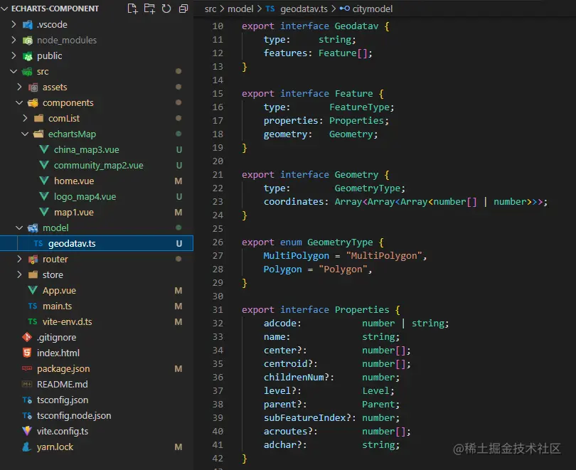Viewport: 576px width, 470px height.
Task: Click 'geodatav.ts' in the breadcrumb
Action: [304, 9]
